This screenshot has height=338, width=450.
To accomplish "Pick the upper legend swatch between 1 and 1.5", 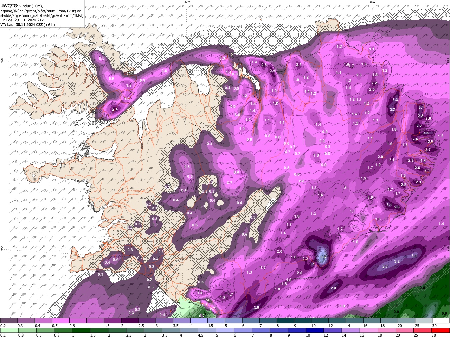I will click(95, 321).
